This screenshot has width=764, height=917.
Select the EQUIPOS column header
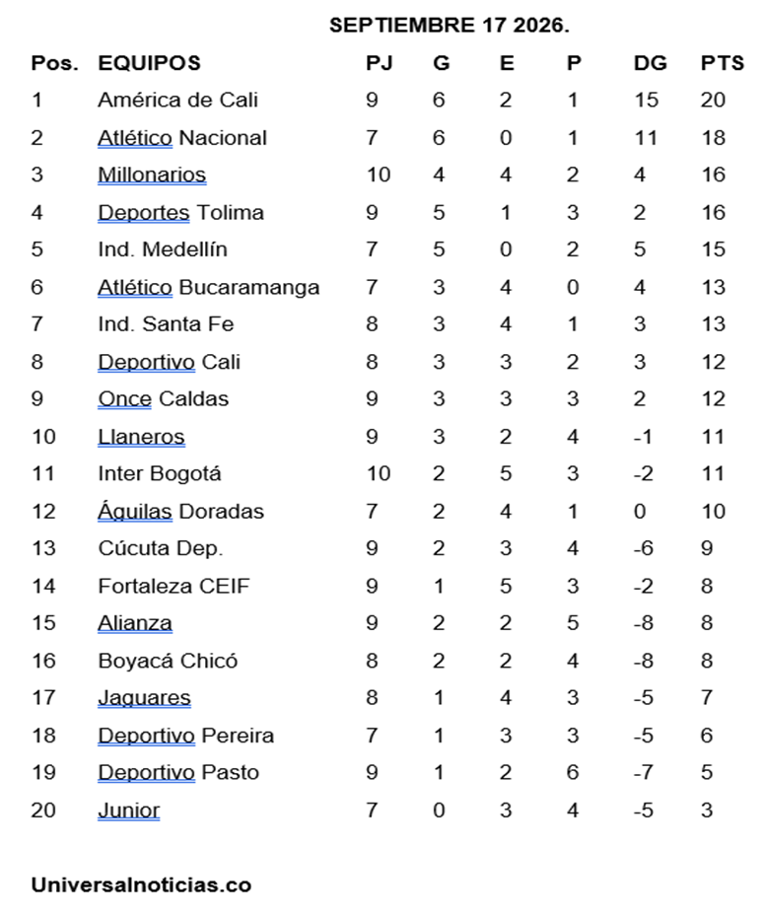[x=149, y=63]
